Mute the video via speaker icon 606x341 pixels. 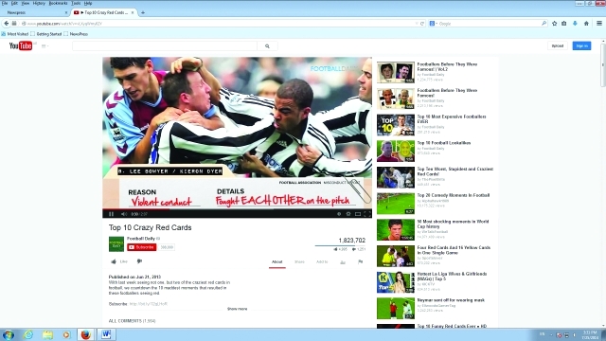124,214
